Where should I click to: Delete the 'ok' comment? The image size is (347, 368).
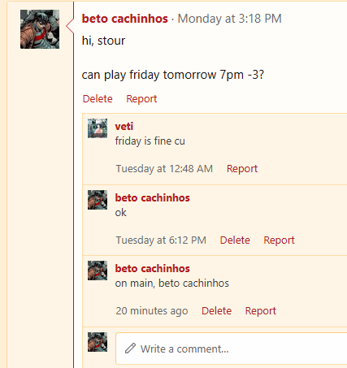(235, 240)
